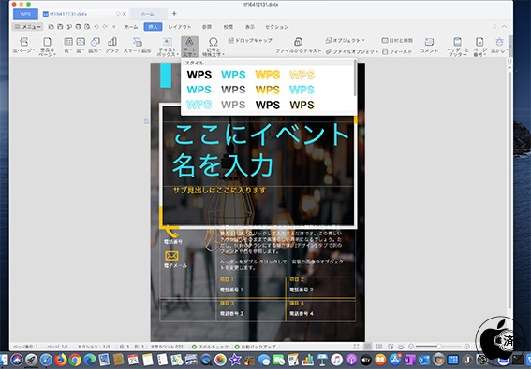Add a comment with コメント icon
Screen dimensions: 531x369
pyautogui.click(x=429, y=45)
